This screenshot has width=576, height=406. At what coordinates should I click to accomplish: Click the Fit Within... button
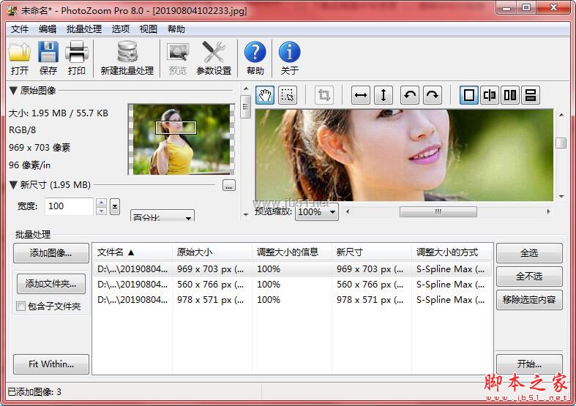pos(51,364)
